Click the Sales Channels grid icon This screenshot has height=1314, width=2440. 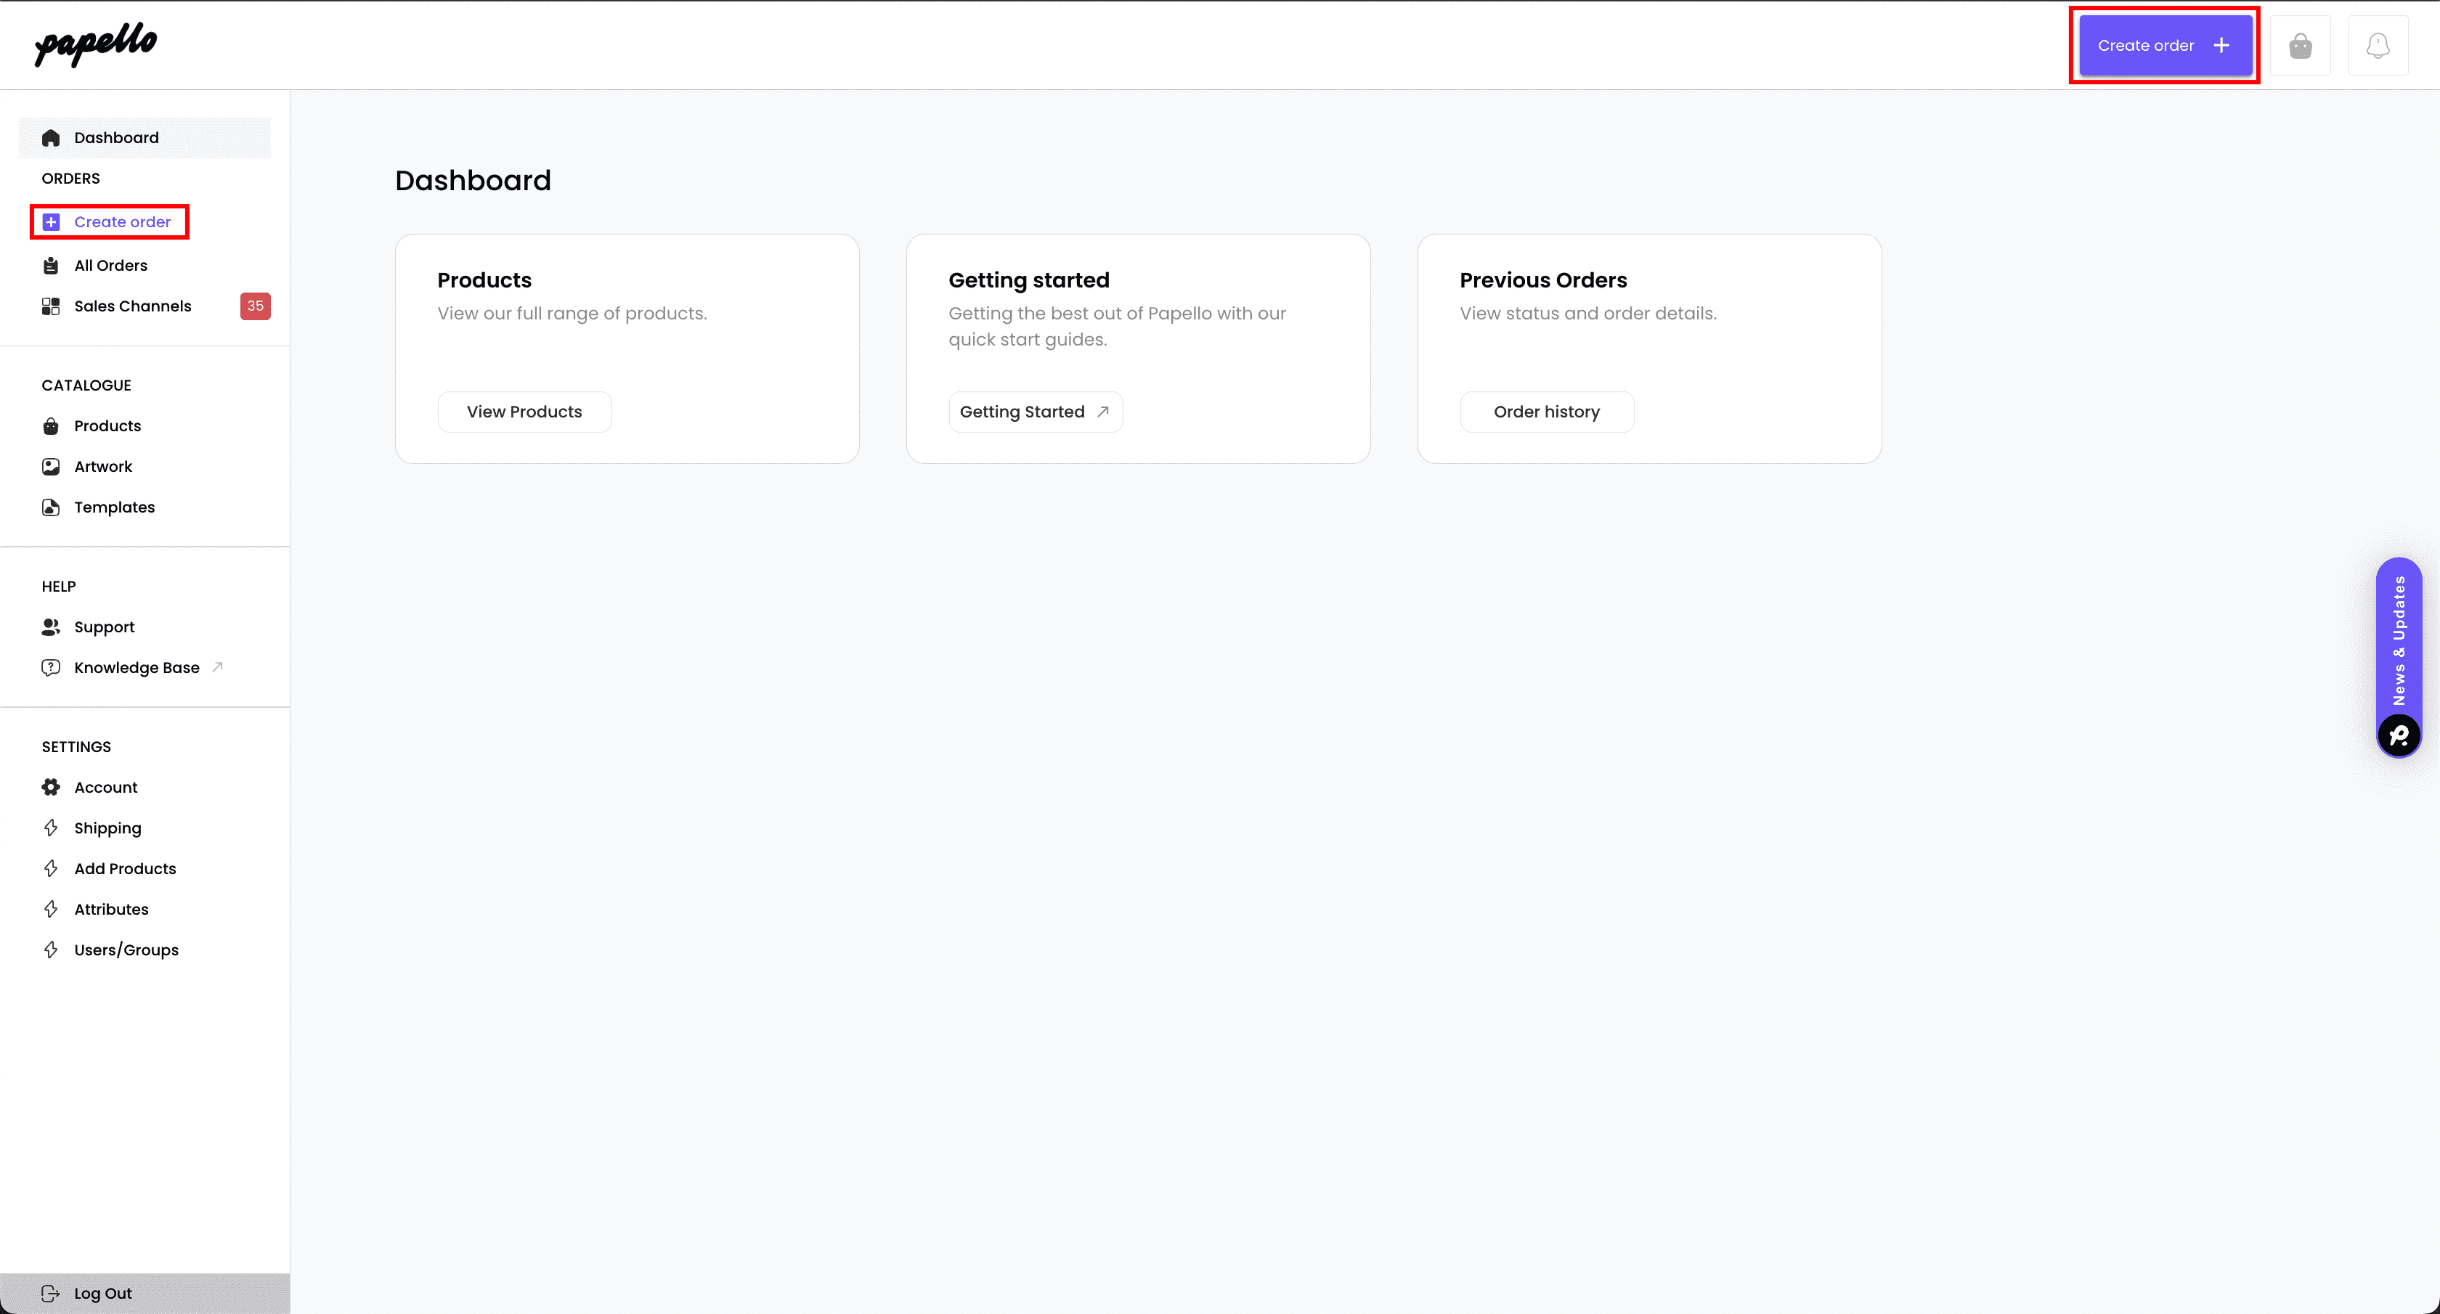pyautogui.click(x=51, y=306)
